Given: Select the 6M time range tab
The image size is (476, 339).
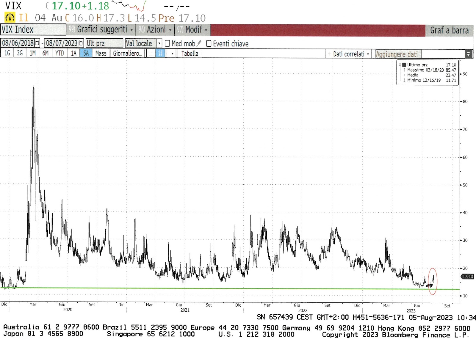Looking at the screenshot, I should [x=46, y=53].
